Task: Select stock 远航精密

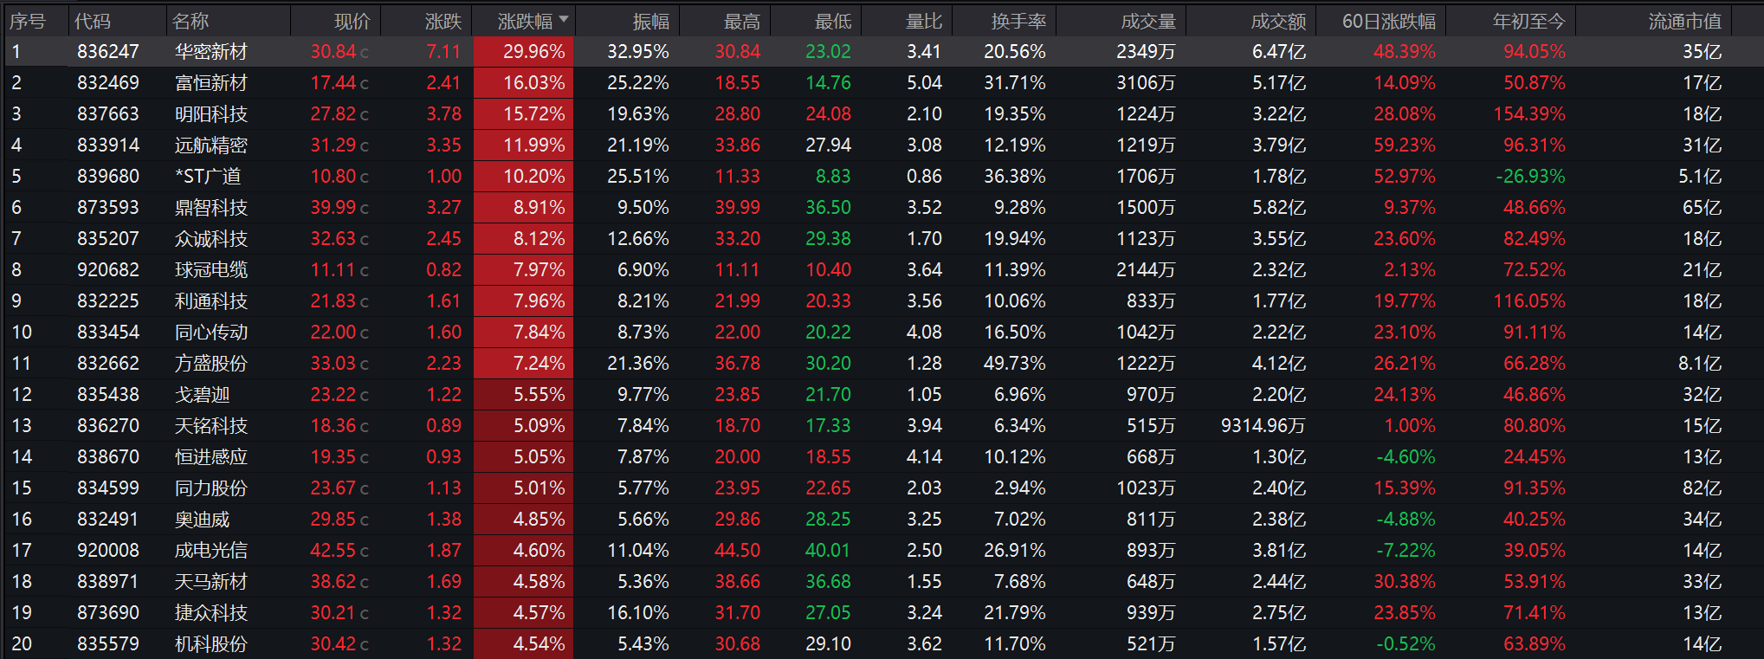Action: [211, 145]
